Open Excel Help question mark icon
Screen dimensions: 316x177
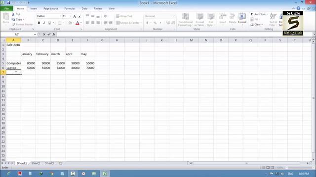pos(298,8)
